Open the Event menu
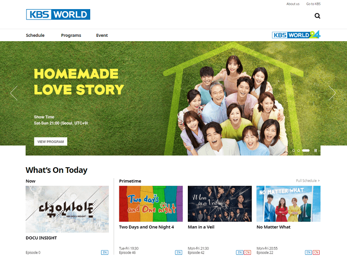The image size is (347, 260). (102, 35)
